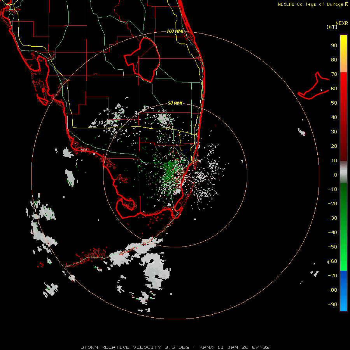Click the Grand Bahama island outline on the map
350x350 pixels.
313,86
